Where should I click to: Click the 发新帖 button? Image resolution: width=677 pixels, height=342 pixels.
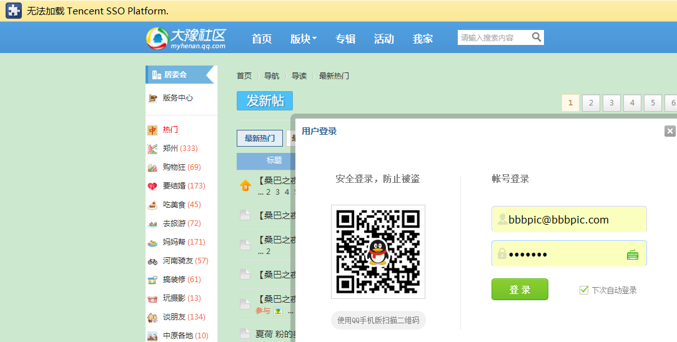click(265, 101)
